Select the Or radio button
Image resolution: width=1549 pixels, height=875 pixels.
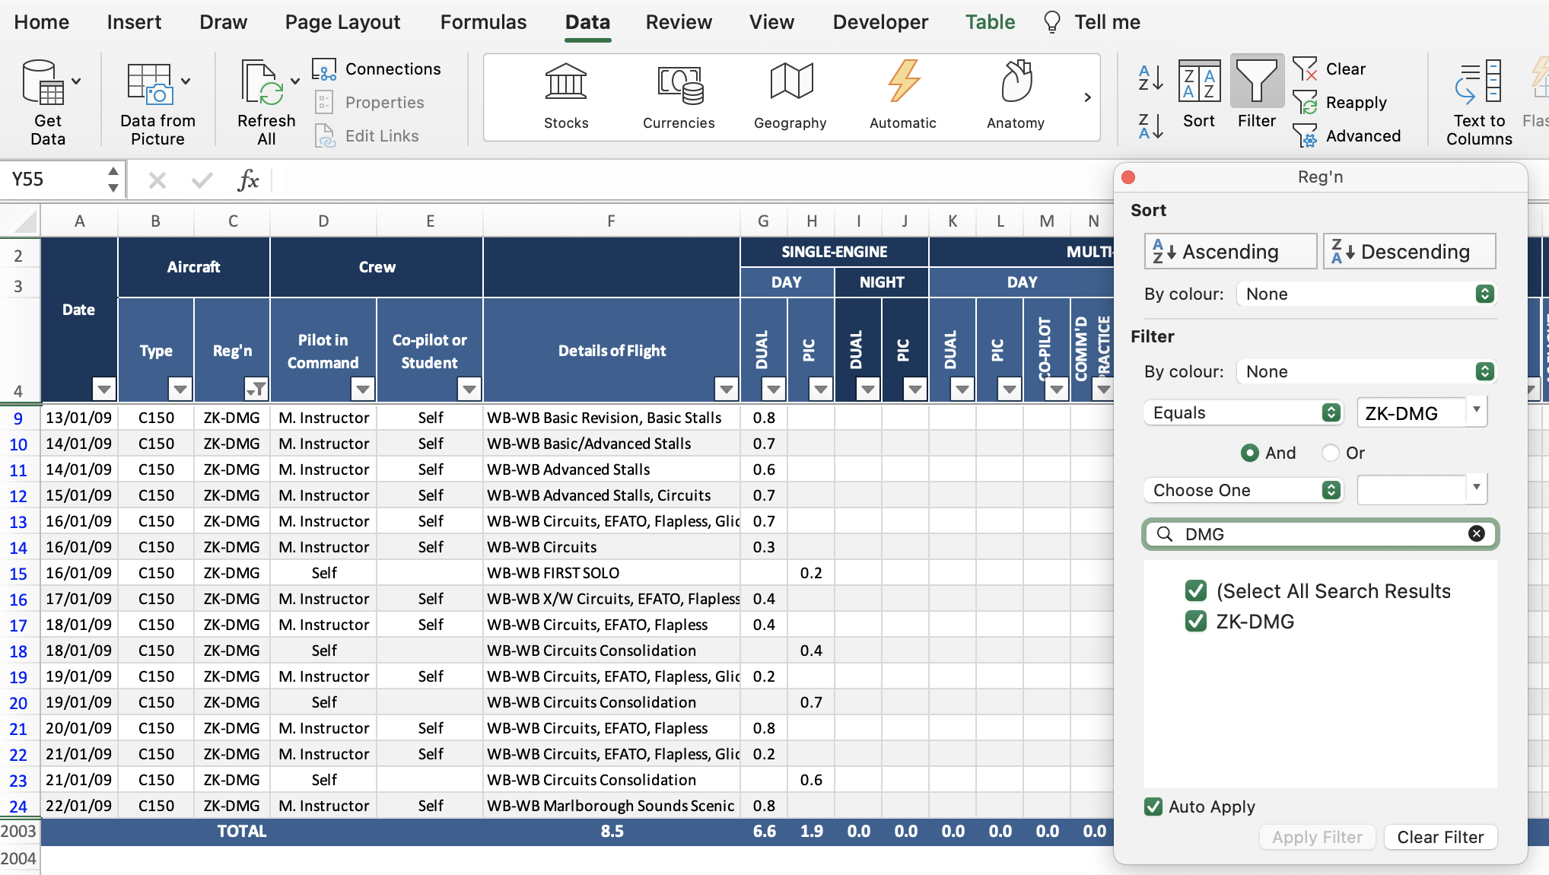coord(1330,453)
